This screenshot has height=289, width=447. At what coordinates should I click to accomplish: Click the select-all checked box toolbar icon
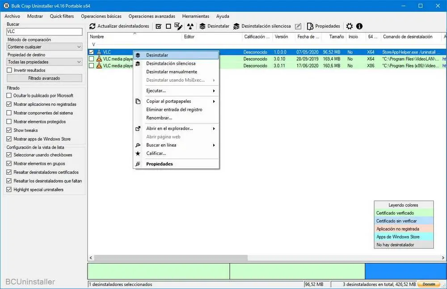click(159, 26)
